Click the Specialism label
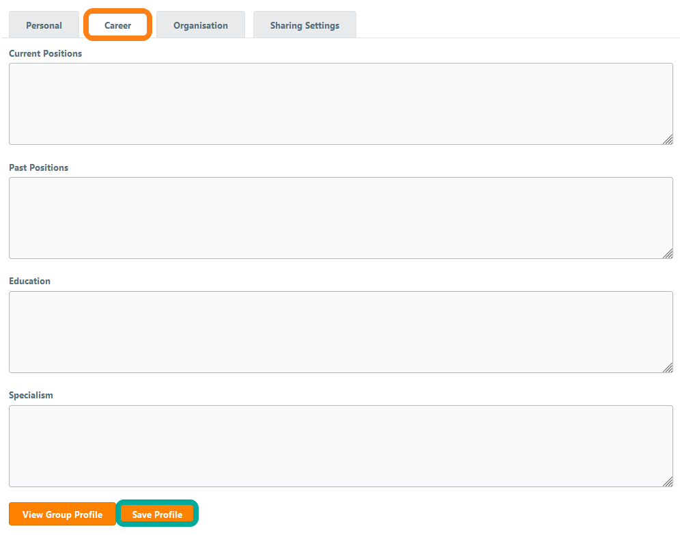Image resolution: width=680 pixels, height=535 pixels. (x=31, y=395)
